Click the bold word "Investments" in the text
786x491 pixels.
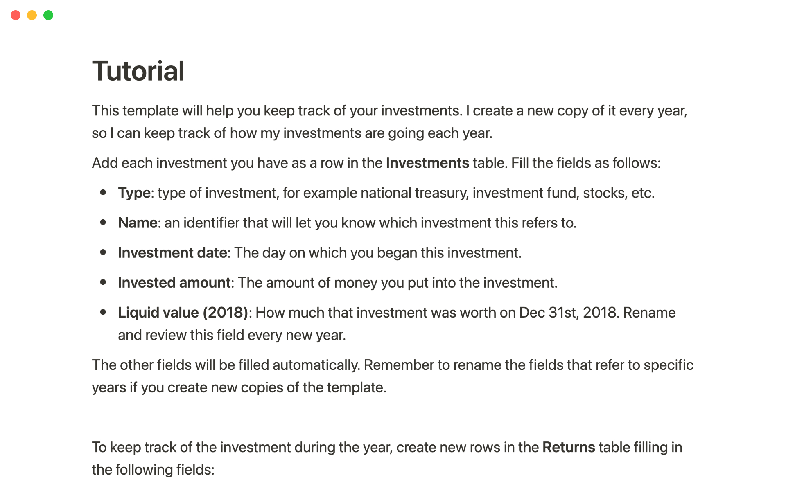point(427,163)
